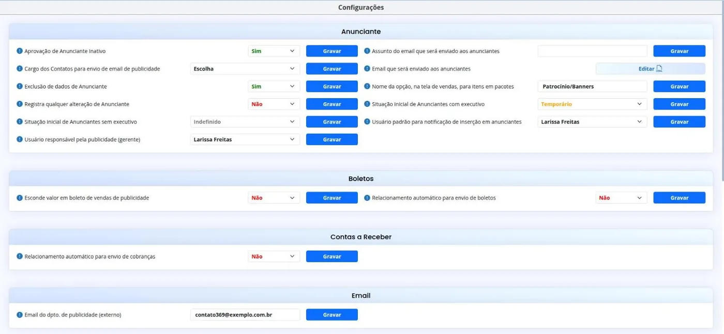Click info icon for Relacionamento automático envio de boletos
This screenshot has width=724, height=334.
[x=367, y=198]
